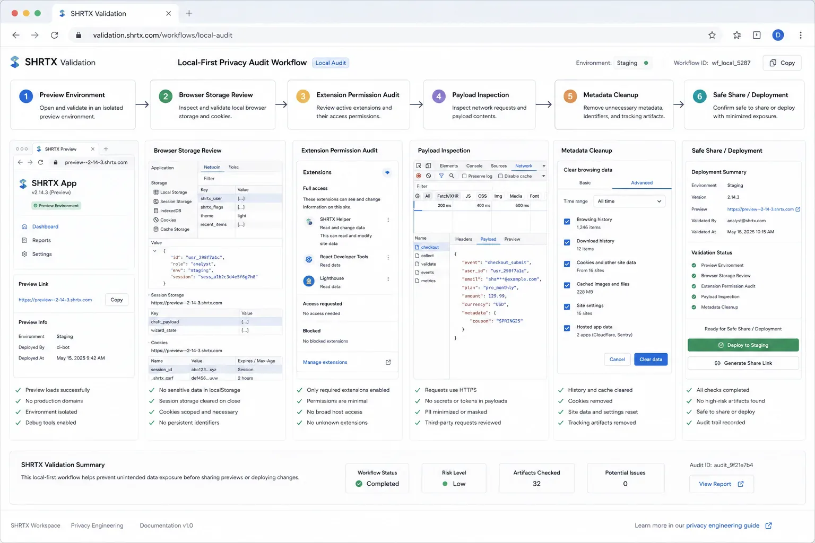Open React Developer Tools three-dot options

pos(388,257)
